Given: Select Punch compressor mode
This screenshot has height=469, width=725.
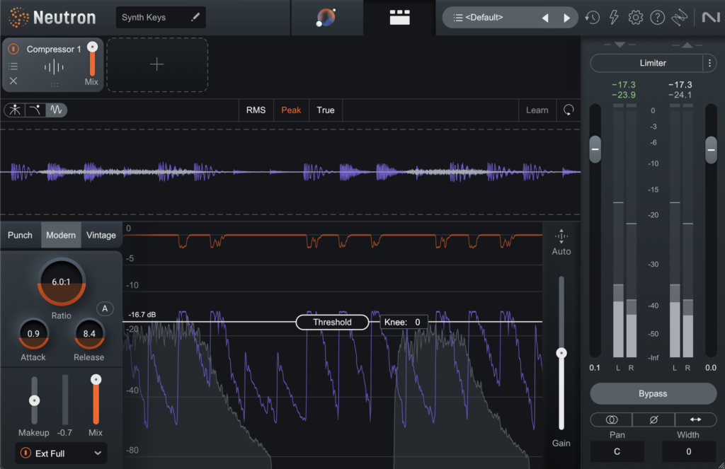Looking at the screenshot, I should [x=21, y=235].
